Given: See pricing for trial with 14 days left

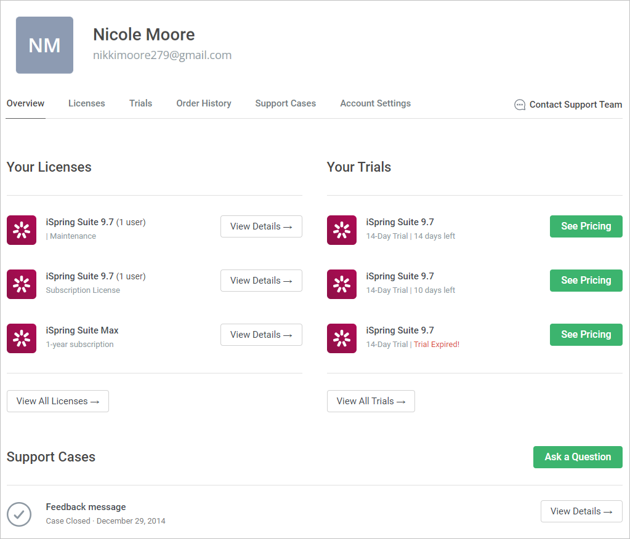Looking at the screenshot, I should [x=586, y=226].
